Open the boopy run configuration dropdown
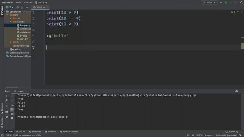244x137 pixels. pos(209,3)
